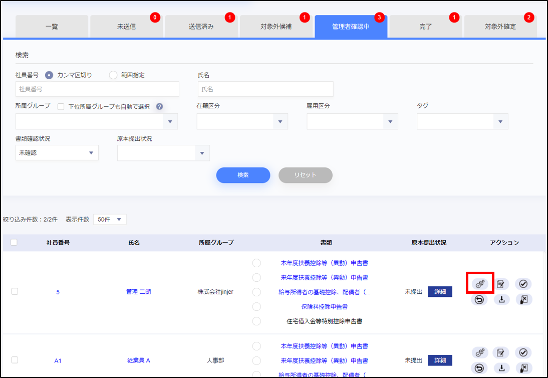Focus the 社員番号 input field

tap(97, 89)
